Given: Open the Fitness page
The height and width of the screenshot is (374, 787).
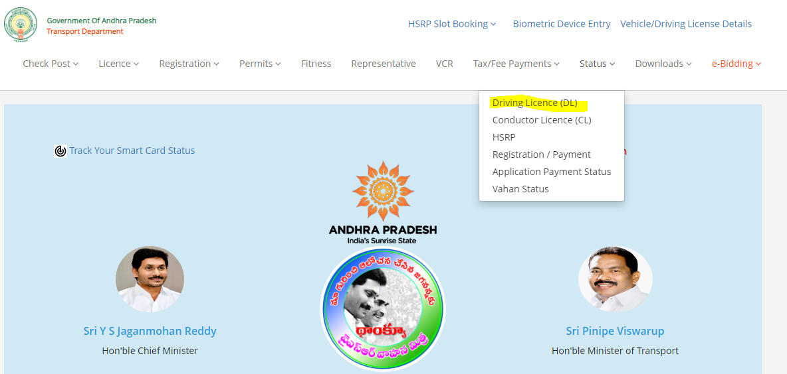Looking at the screenshot, I should [316, 64].
